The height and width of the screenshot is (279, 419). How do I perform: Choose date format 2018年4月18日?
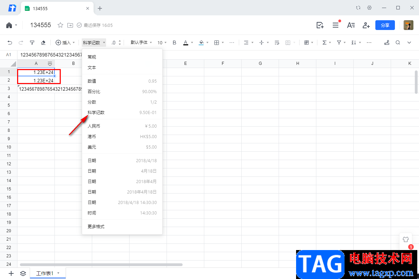[x=122, y=192]
